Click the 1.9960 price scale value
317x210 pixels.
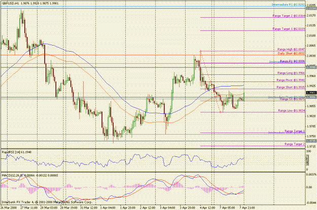[x=311, y=76]
